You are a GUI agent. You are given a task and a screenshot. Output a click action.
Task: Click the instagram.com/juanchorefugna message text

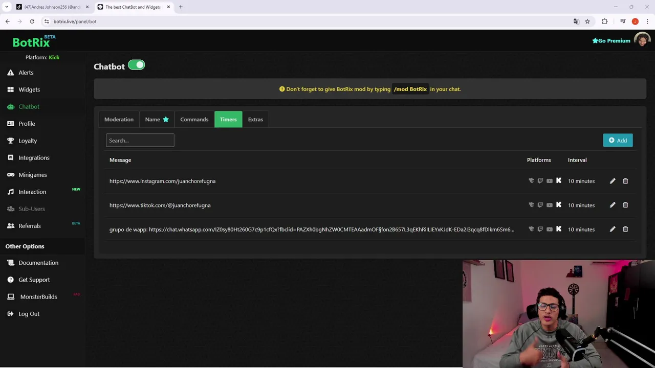[162, 181]
